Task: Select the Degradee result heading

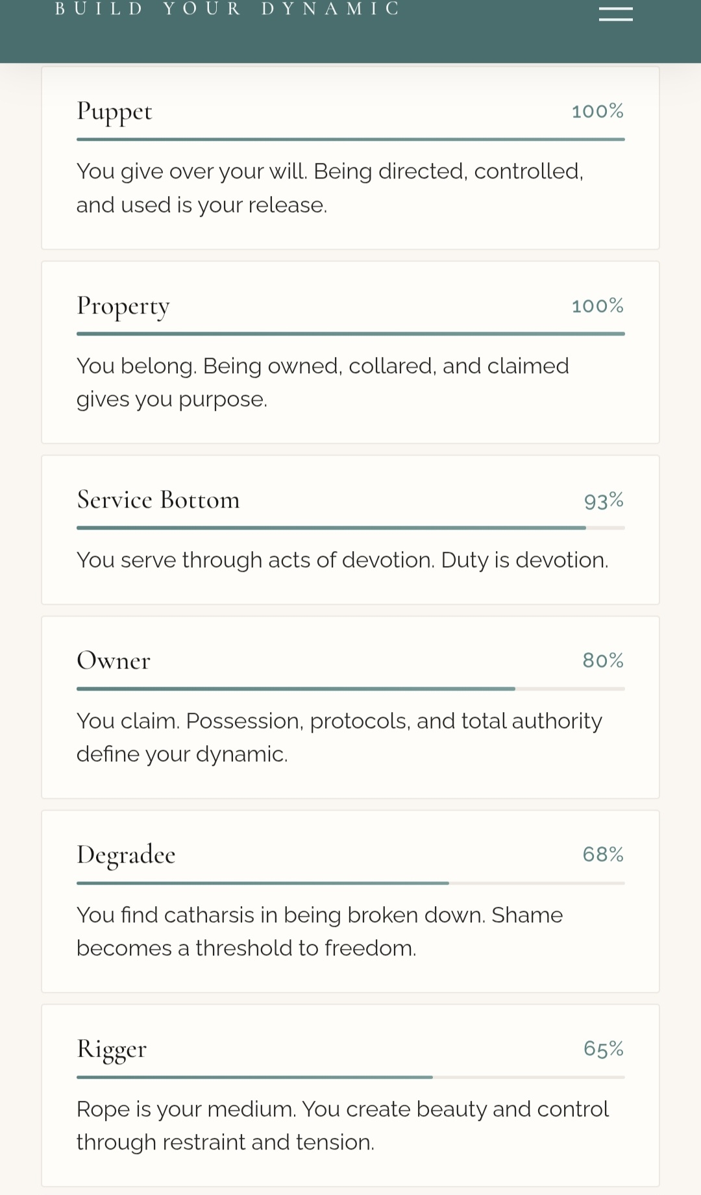Action: 126,855
